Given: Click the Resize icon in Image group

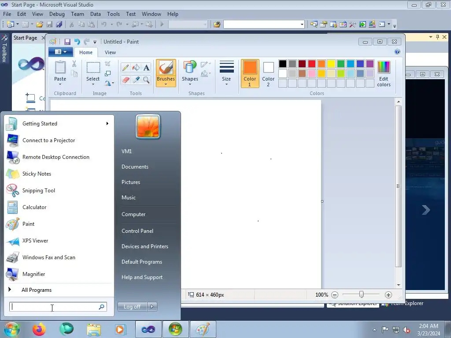Looking at the screenshot, I should coord(107,73).
